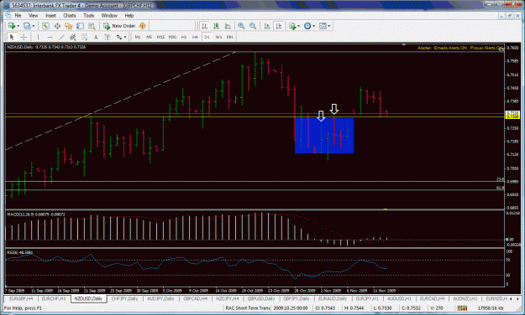
Task: Select the MN monthly timeframe
Action: coord(229,37)
